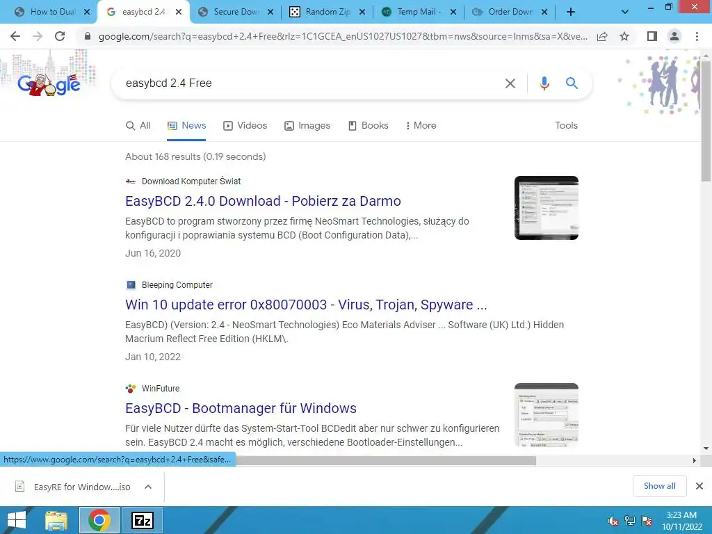This screenshot has width=712, height=534.
Task: Share this page using the share icon
Action: [x=602, y=36]
